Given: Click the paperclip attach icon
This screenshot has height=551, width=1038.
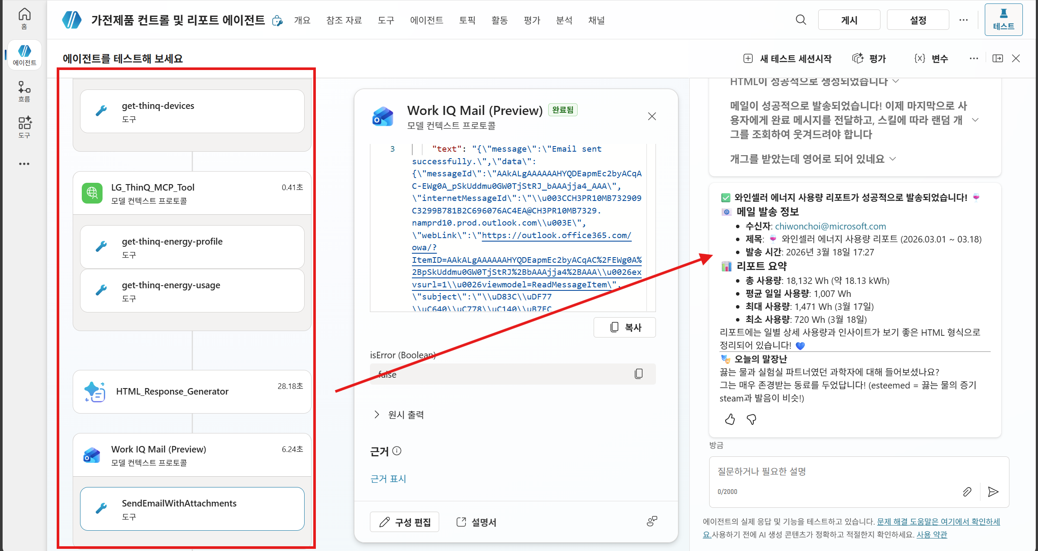Looking at the screenshot, I should (x=967, y=492).
